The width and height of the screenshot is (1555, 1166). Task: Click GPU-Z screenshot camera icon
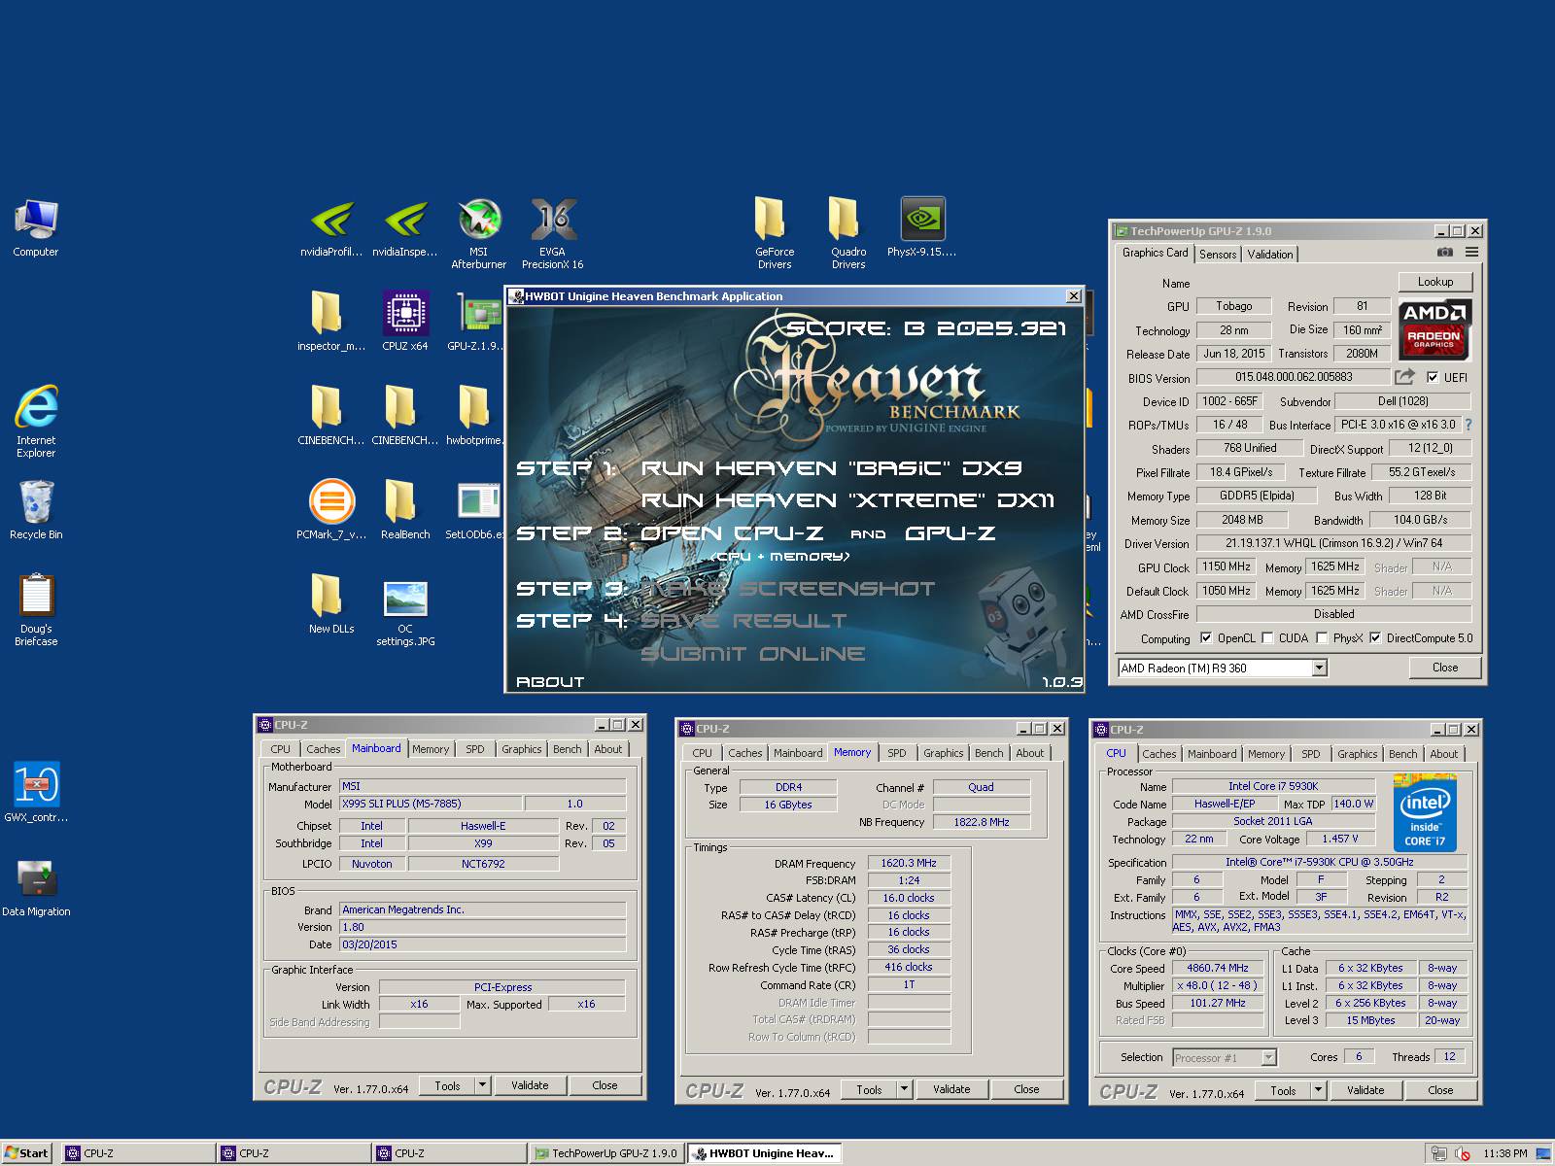point(1445,253)
